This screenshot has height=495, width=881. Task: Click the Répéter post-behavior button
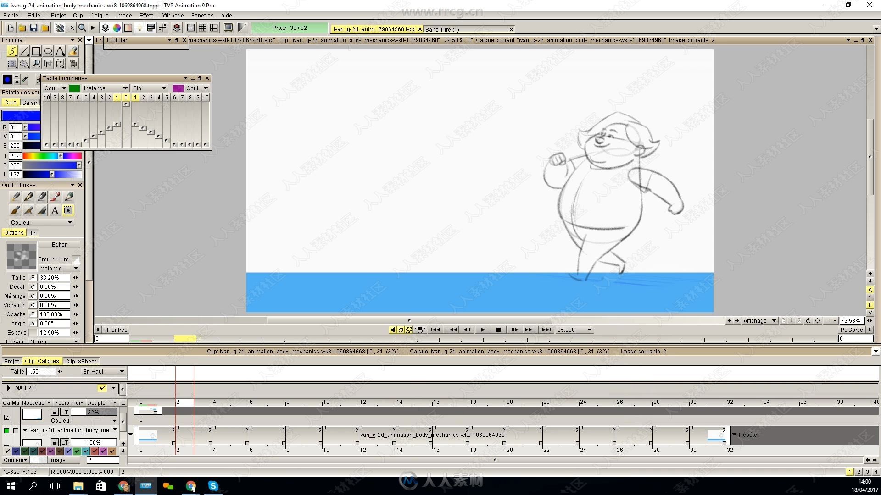coord(749,434)
